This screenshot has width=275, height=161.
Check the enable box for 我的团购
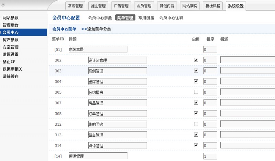pyautogui.click(x=196, y=124)
